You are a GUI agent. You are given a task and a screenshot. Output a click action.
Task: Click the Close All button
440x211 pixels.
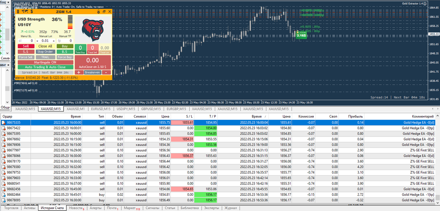[45, 46]
